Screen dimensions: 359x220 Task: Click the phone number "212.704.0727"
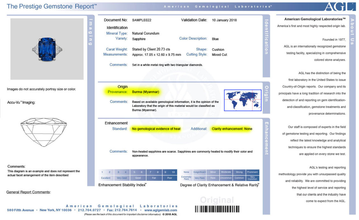(89, 210)
